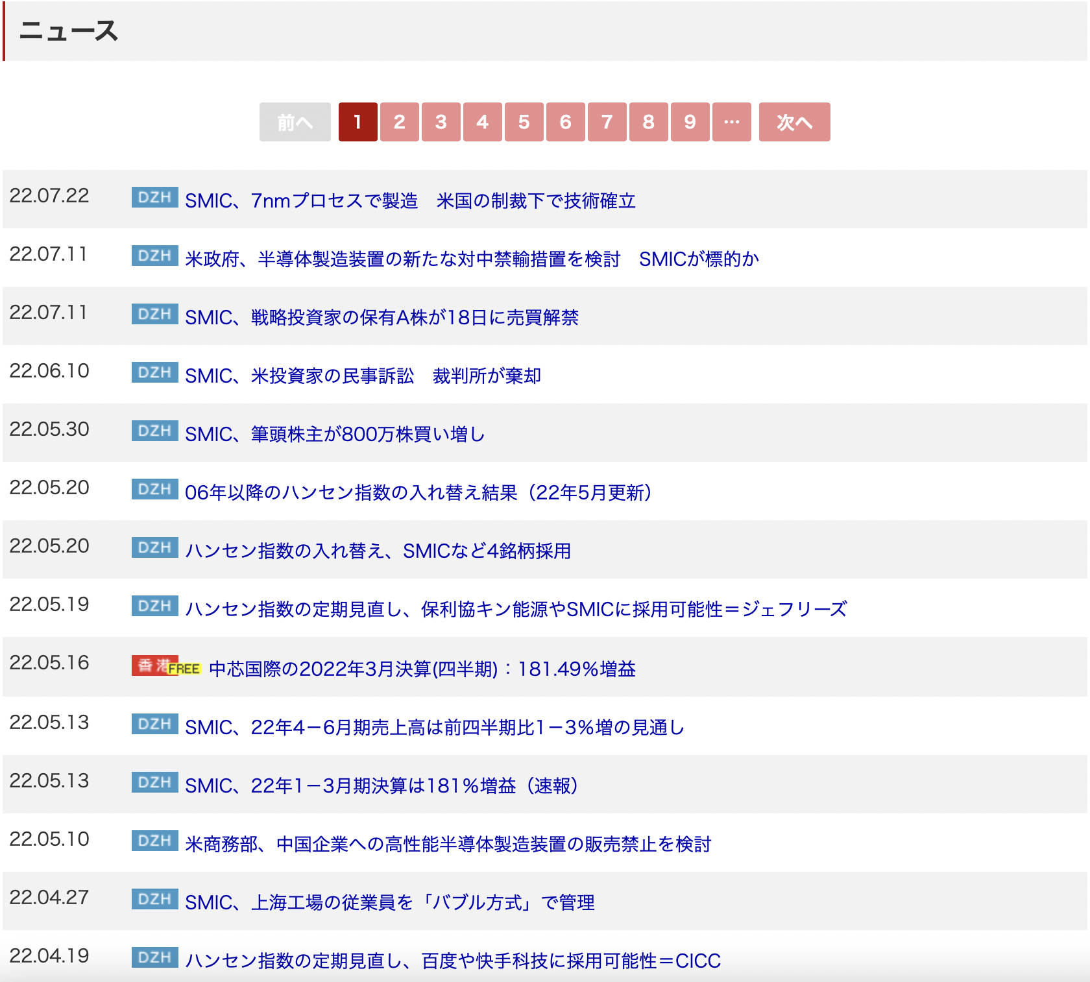Click DZH badge beside 売買解禁 article
The height and width of the screenshot is (982, 1090).
point(154,314)
